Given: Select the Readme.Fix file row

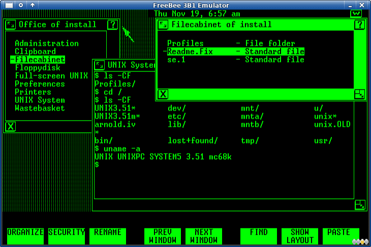Looking at the screenshot, I should pyautogui.click(x=234, y=51).
